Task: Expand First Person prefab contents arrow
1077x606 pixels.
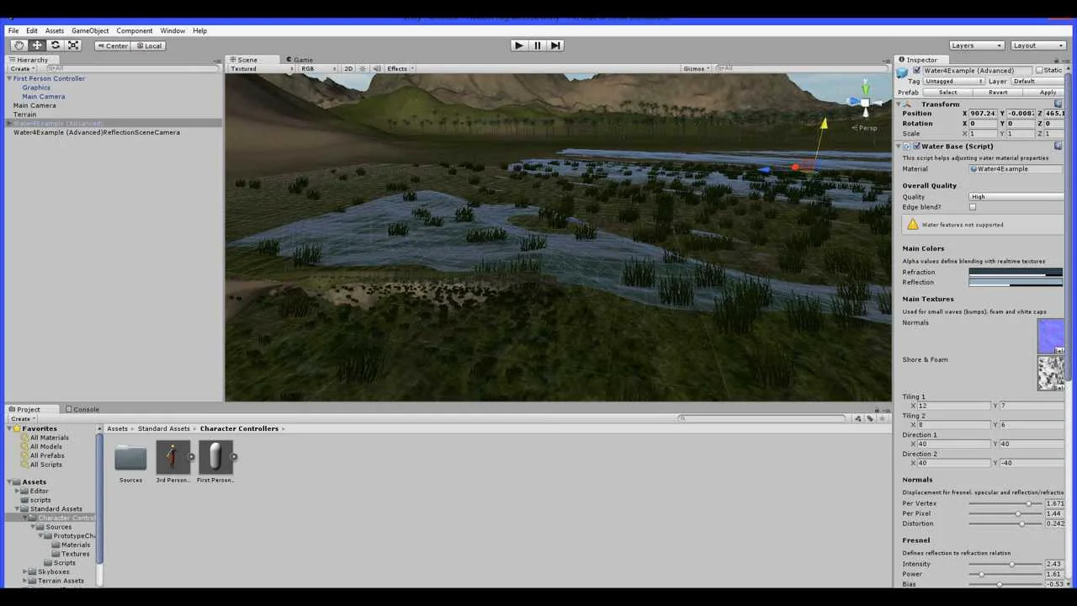Action: point(234,458)
